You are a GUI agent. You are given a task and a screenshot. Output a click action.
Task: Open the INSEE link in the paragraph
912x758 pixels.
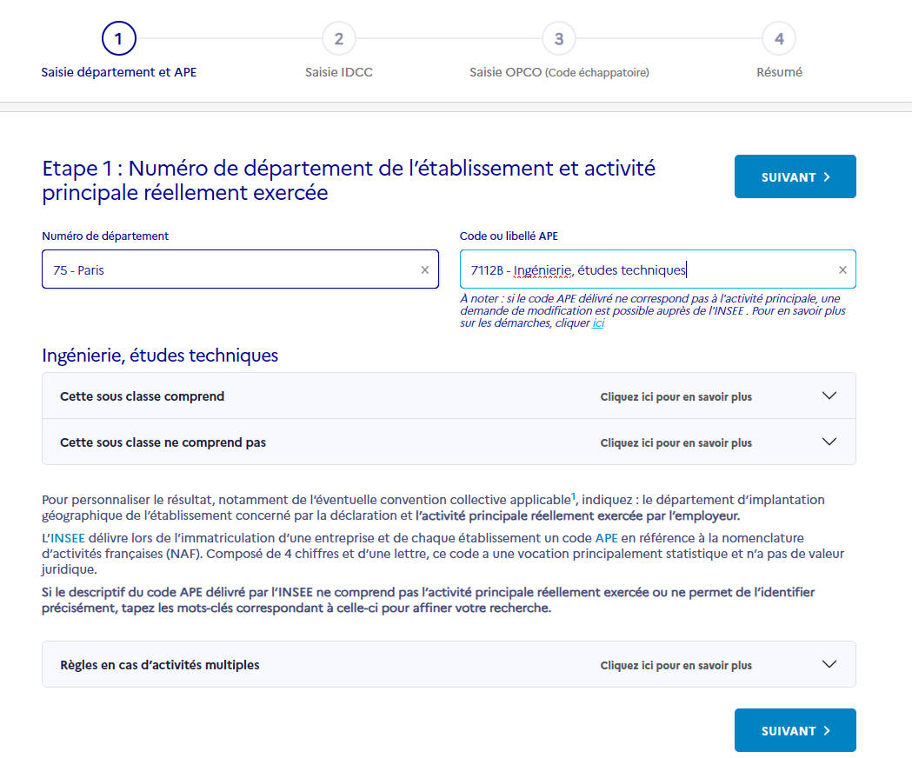click(67, 538)
